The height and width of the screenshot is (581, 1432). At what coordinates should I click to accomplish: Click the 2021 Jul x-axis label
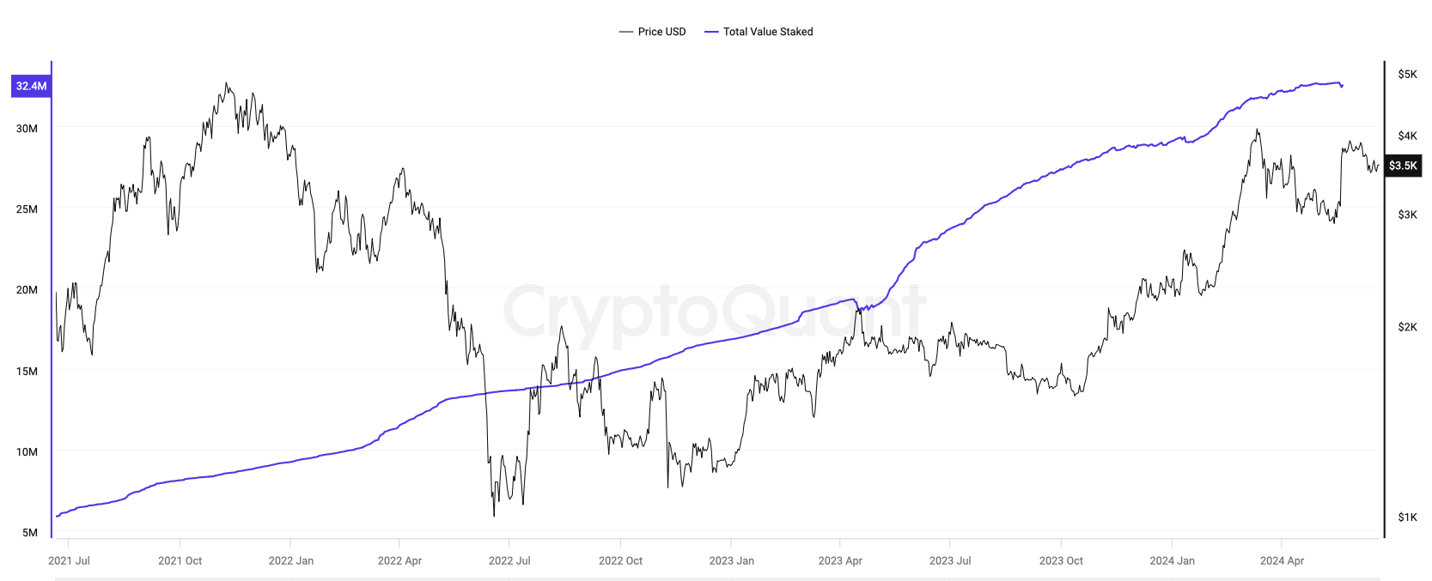tap(69, 560)
